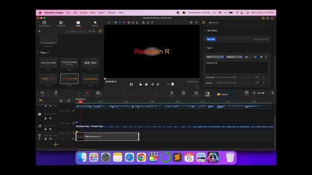The image size is (312, 175).
Task: Open the Quick Edit grid tool
Action: (x=98, y=93)
